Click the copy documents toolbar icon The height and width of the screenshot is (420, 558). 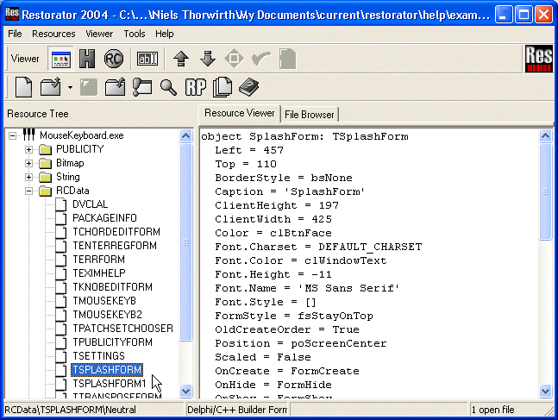coord(222,87)
